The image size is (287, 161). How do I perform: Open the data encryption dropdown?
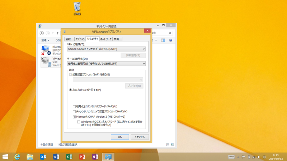106,64
